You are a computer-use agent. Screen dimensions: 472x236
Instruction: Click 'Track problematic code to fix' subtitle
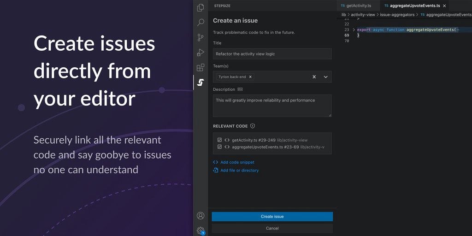(x=254, y=32)
